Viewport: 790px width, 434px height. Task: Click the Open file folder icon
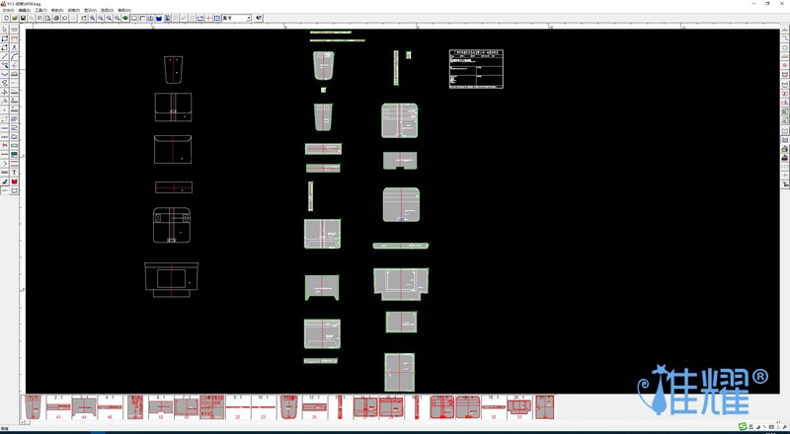pyautogui.click(x=14, y=18)
